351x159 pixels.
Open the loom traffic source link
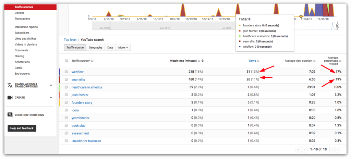point(75,110)
